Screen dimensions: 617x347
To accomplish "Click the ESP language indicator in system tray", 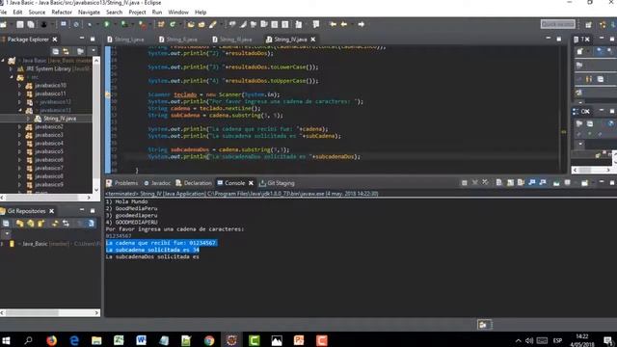I will coord(557,340).
